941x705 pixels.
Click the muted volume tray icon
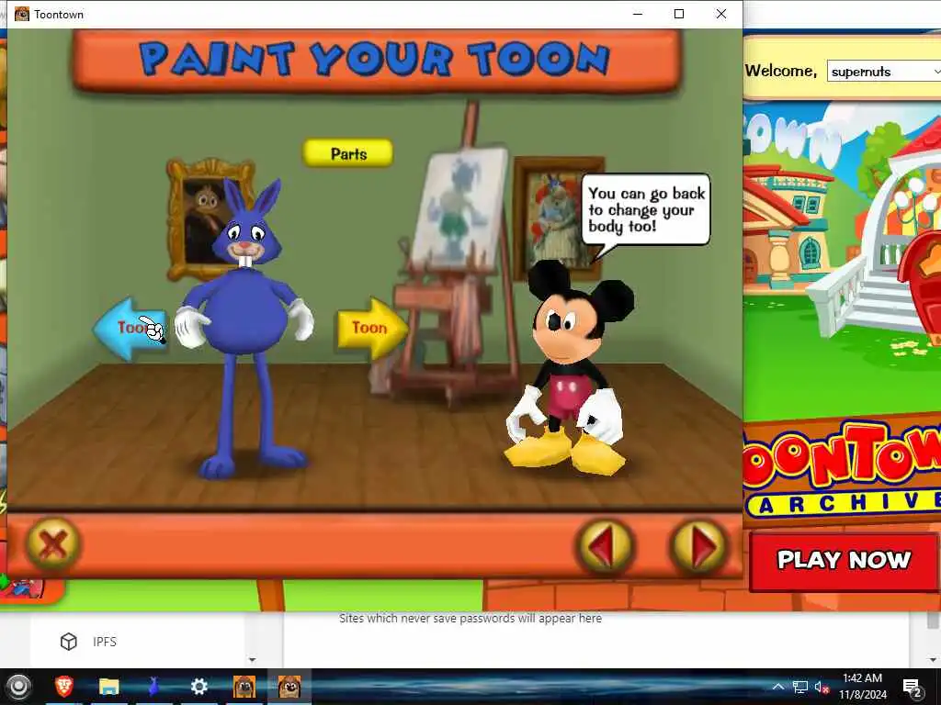coord(822,687)
